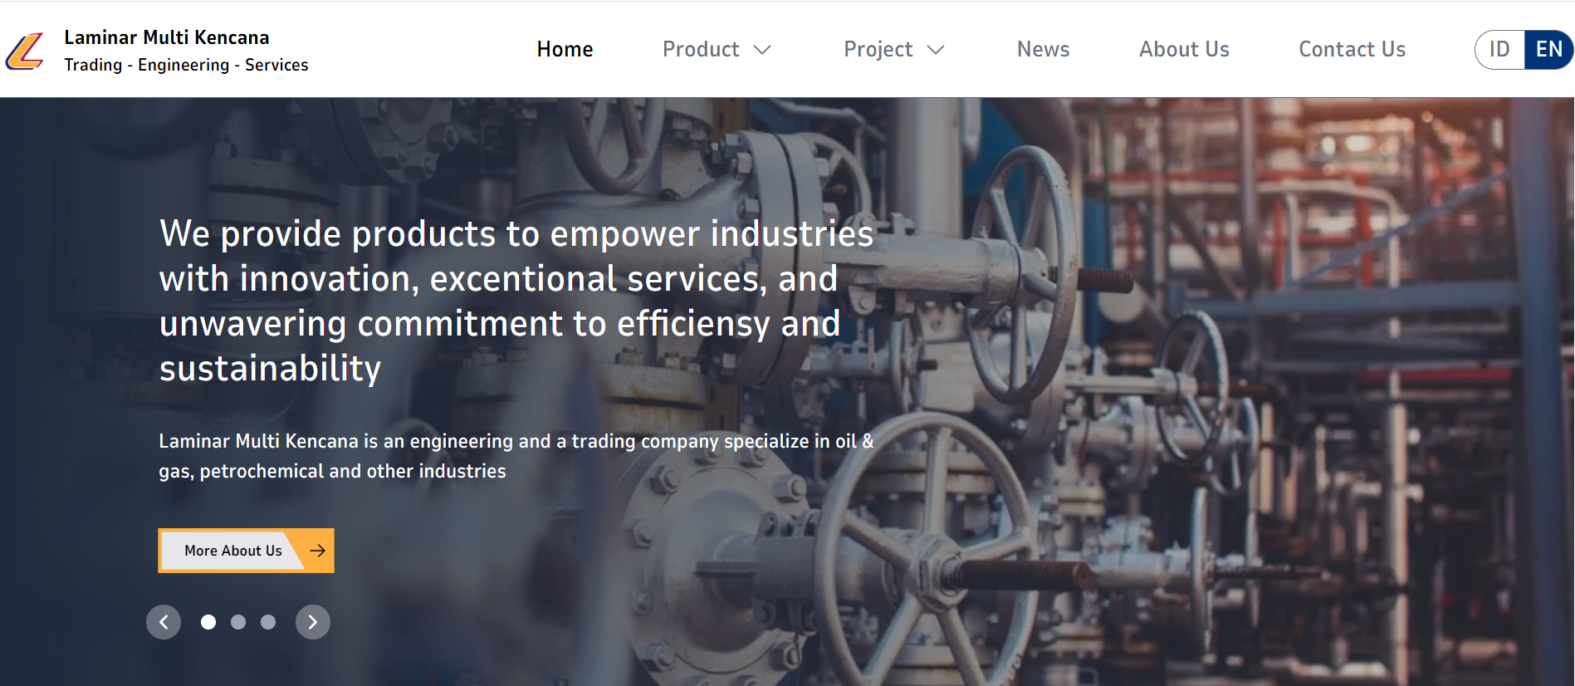Screen dimensions: 1575x686
Task: Click the Product menu label
Action: (701, 50)
